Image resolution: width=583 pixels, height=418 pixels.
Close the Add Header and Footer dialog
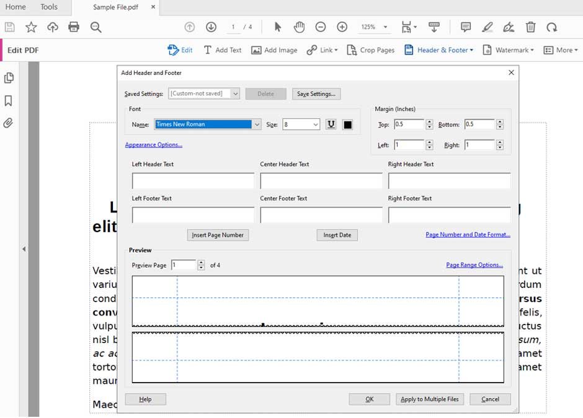511,72
